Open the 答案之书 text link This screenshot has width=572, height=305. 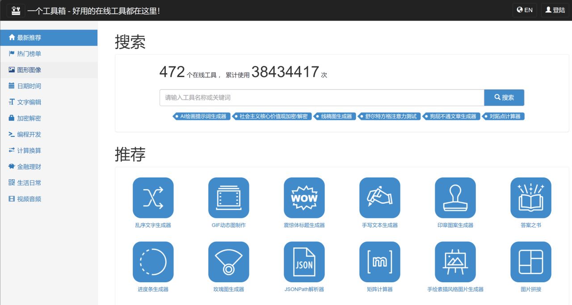(x=530, y=225)
